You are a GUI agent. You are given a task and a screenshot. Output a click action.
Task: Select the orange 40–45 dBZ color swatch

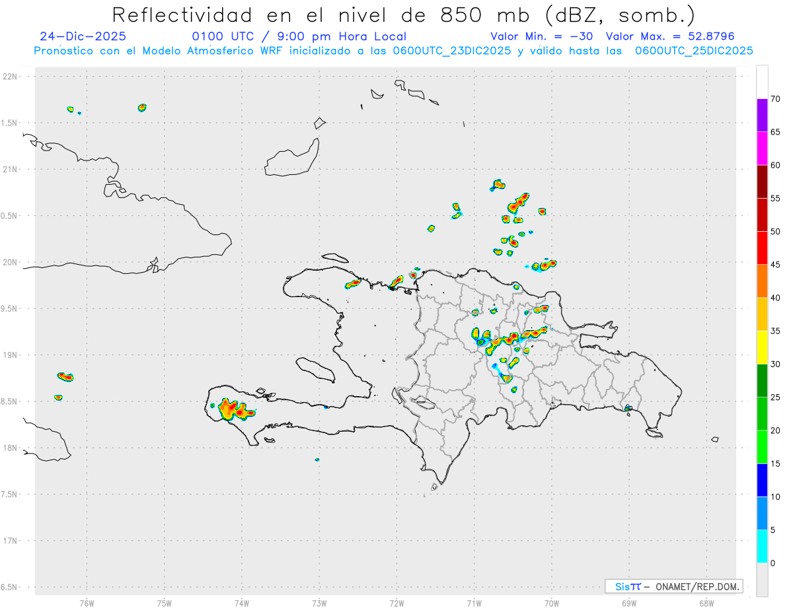click(x=762, y=281)
